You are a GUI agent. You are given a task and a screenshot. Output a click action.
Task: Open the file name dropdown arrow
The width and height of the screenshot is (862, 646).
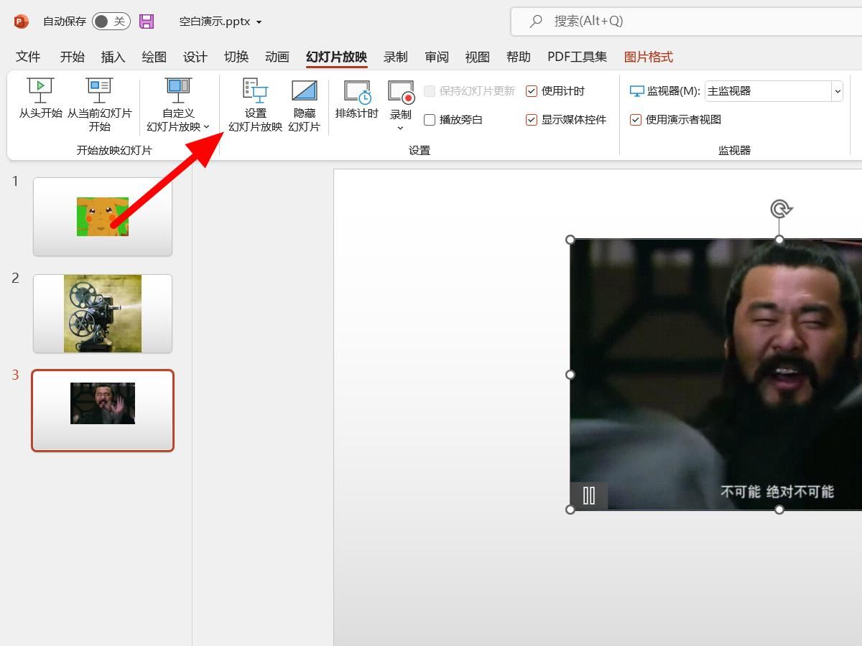pos(259,22)
